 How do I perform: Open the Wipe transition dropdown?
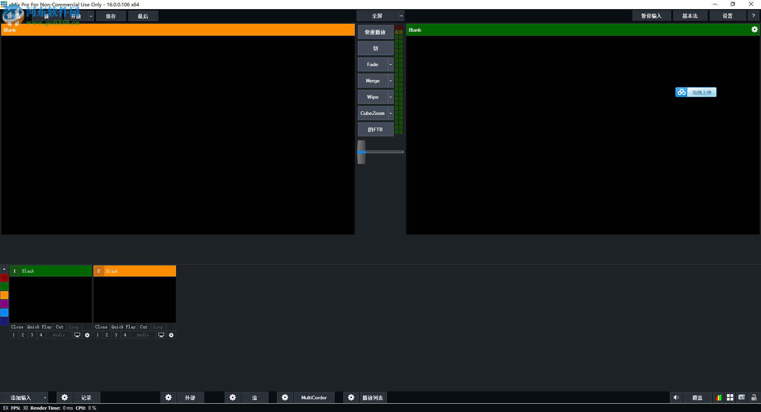tap(390, 97)
